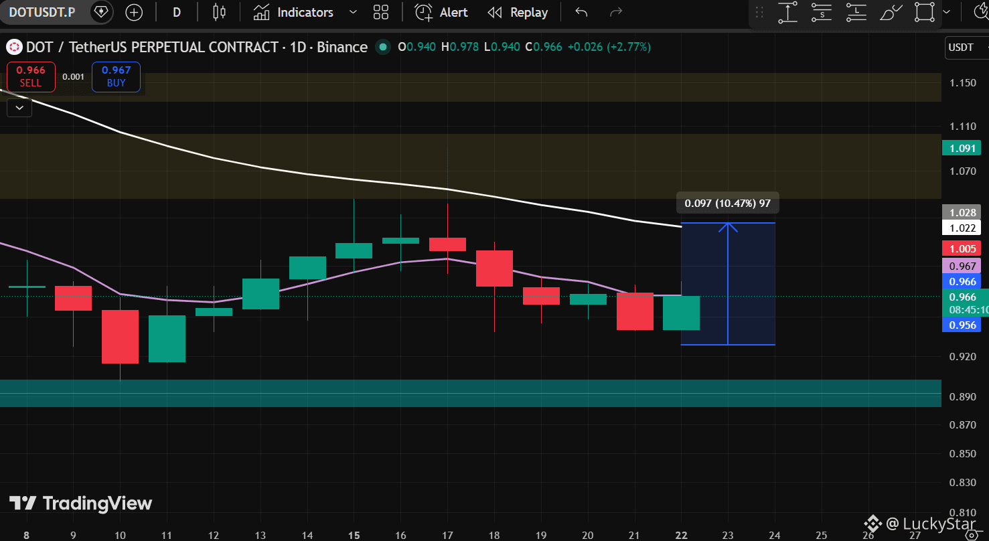Viewport: 989px width, 541px height.
Task: Add a symbol with the plus-circle icon
Action: click(134, 12)
